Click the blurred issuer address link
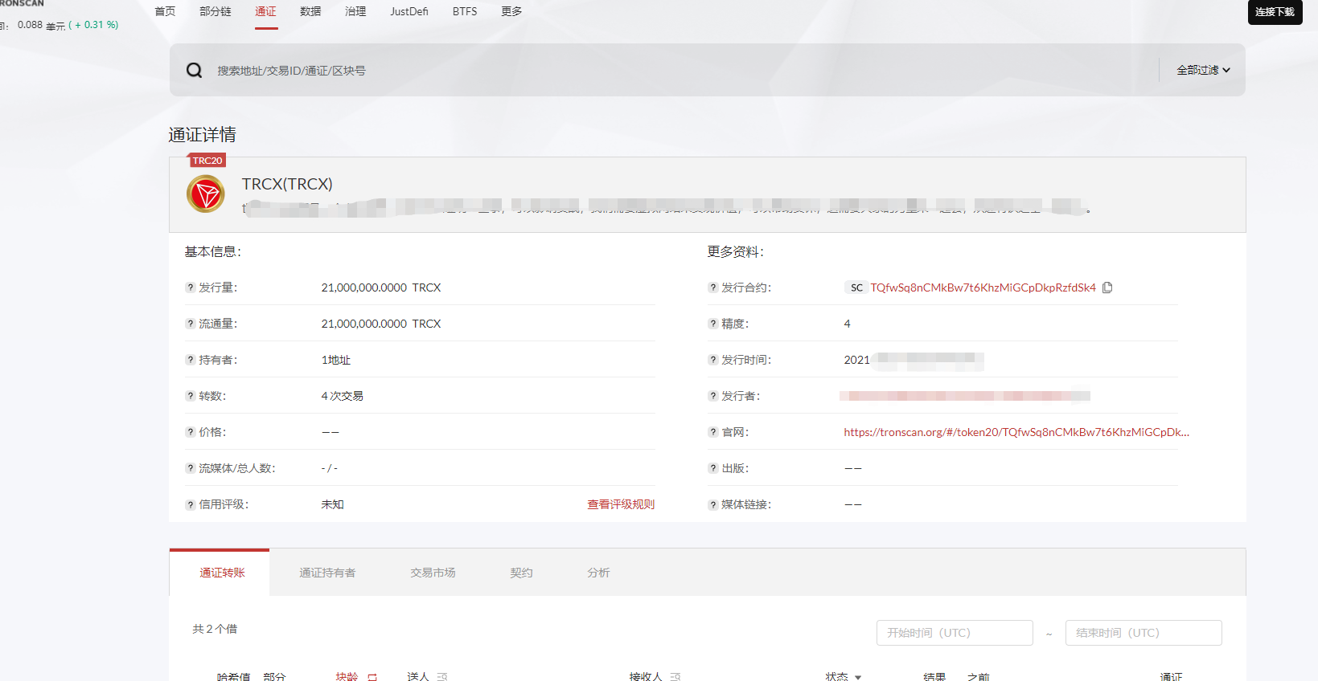Screen dimensions: 1318x681 965,396
